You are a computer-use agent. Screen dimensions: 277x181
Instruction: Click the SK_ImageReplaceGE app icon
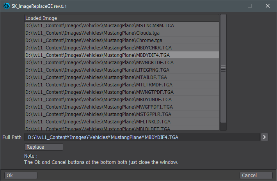tap(7, 6)
